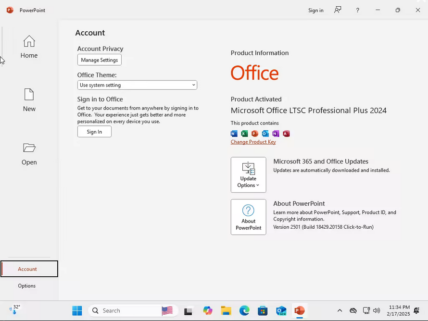Image resolution: width=428 pixels, height=321 pixels.
Task: Open Copilot from the taskbar
Action: tap(208, 311)
